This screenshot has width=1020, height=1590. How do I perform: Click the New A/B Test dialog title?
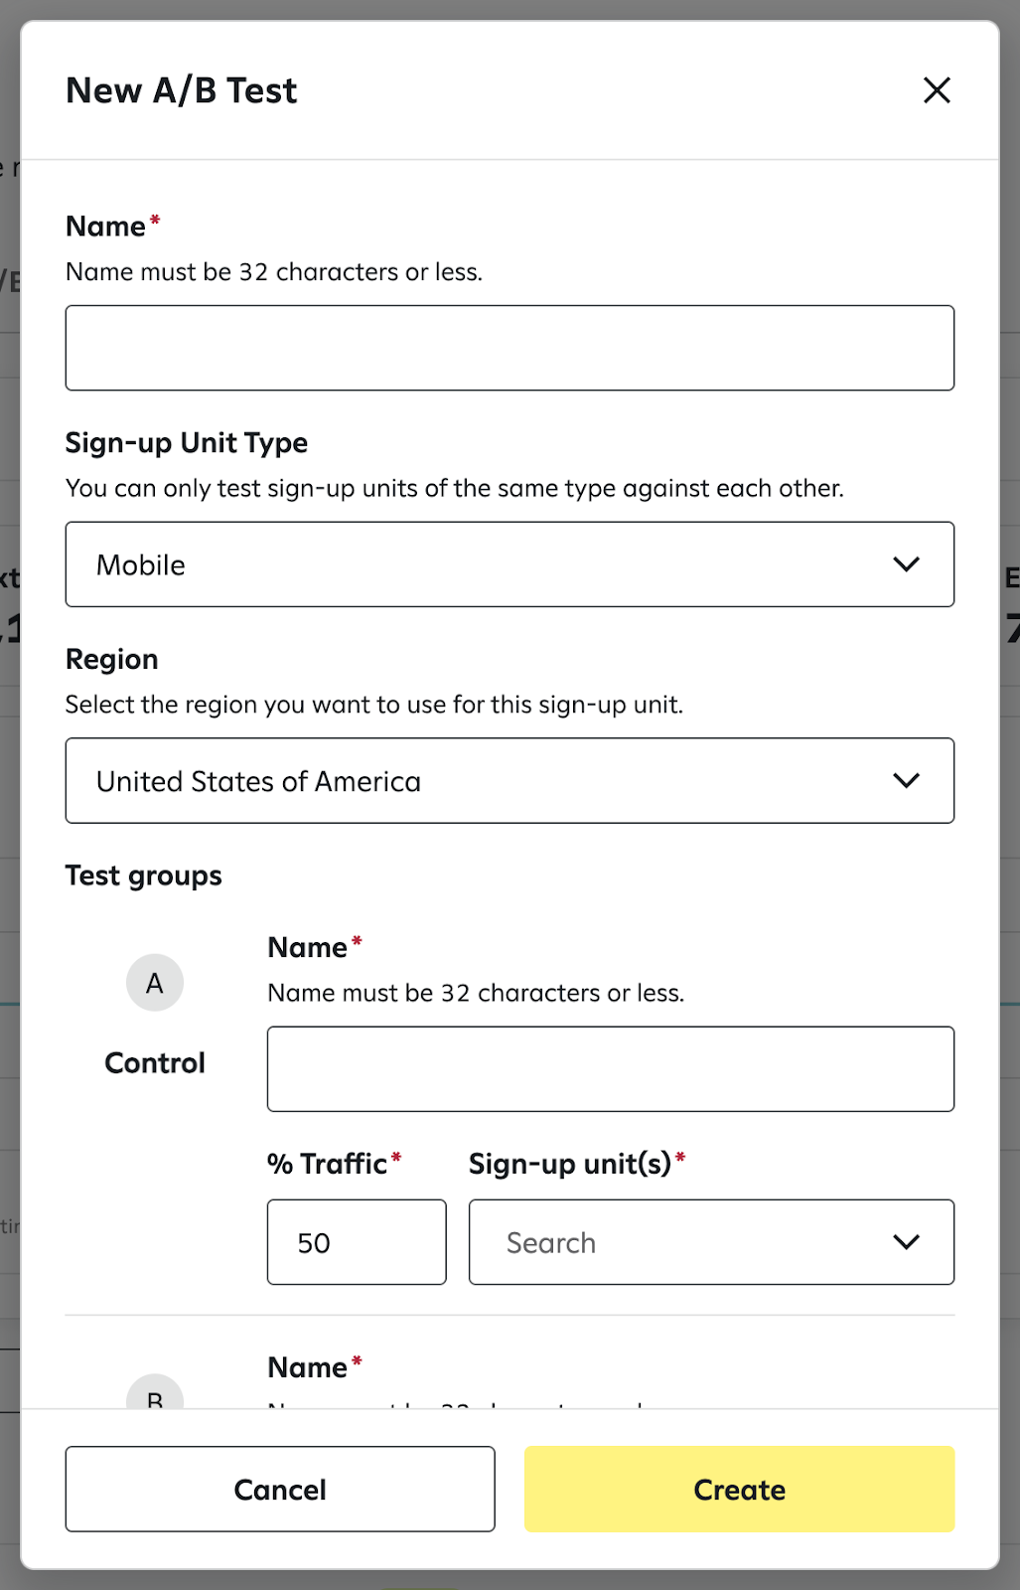coord(182,90)
